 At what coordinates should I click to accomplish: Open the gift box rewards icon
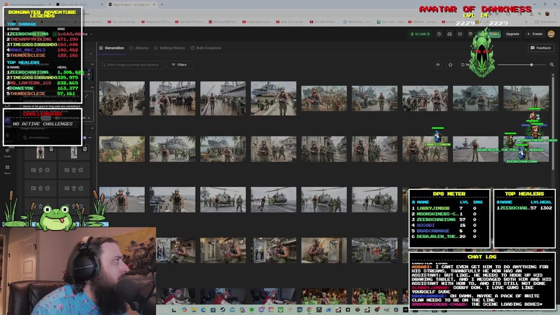click(470, 34)
